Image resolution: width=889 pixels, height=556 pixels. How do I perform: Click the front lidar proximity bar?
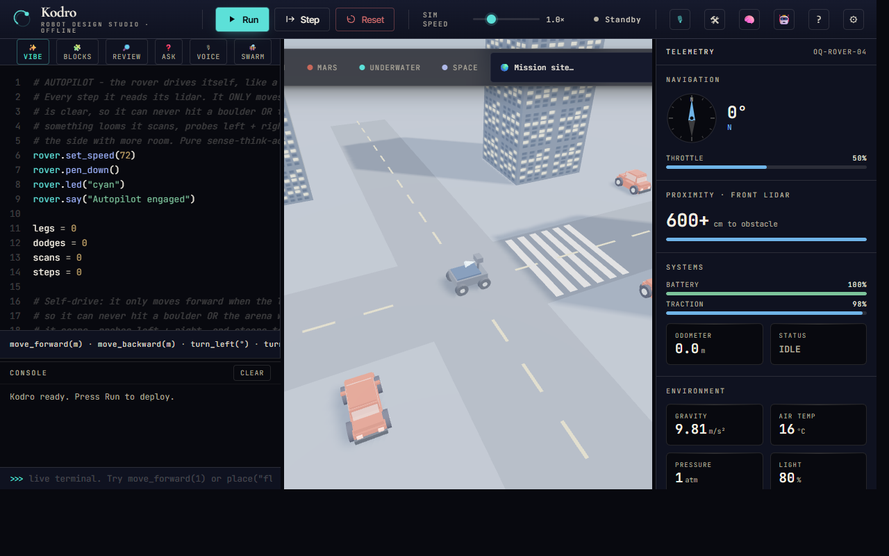766,239
